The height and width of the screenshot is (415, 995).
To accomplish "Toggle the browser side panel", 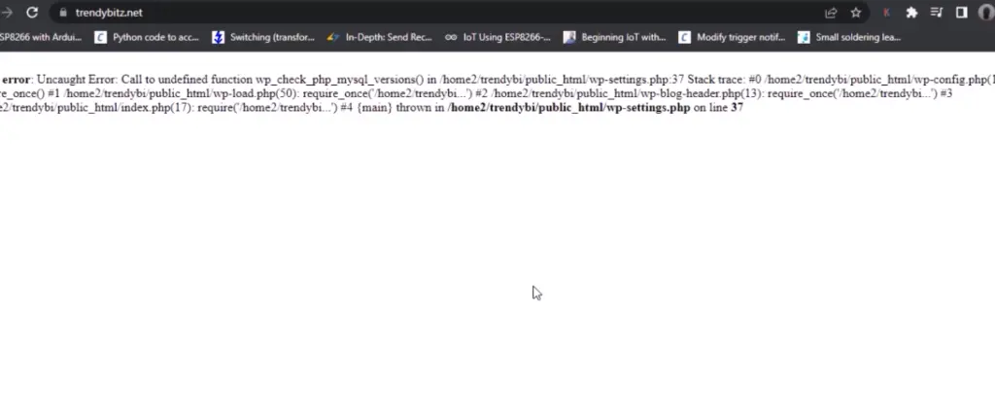I will [961, 13].
